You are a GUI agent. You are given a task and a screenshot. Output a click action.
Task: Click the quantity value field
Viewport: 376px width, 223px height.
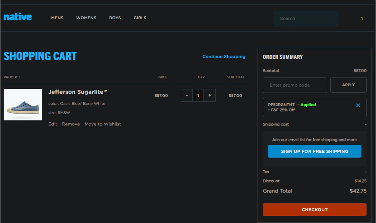[x=198, y=95]
